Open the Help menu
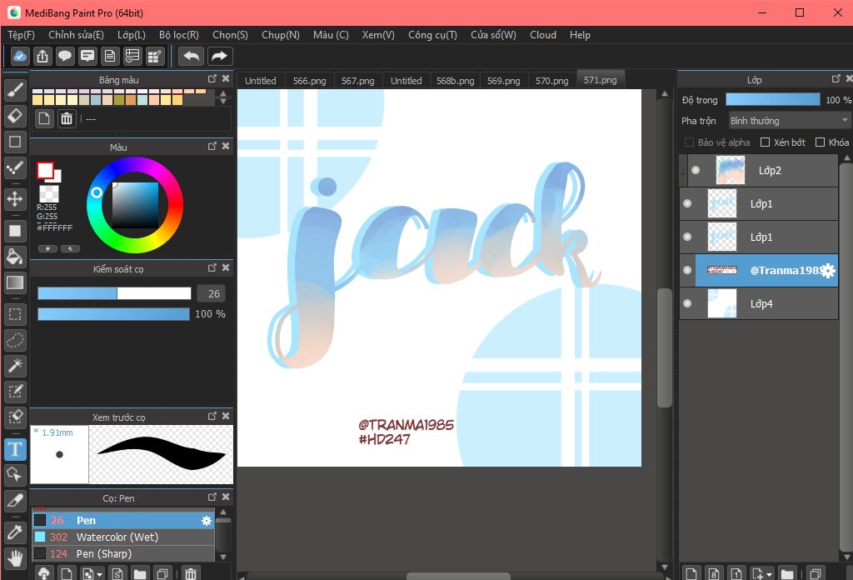Viewport: 853px width, 580px height. pyautogui.click(x=580, y=35)
